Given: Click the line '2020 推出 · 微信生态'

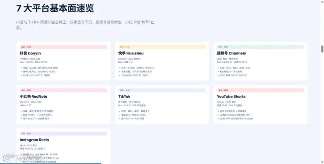Looking at the screenshot, I should point(227,59).
